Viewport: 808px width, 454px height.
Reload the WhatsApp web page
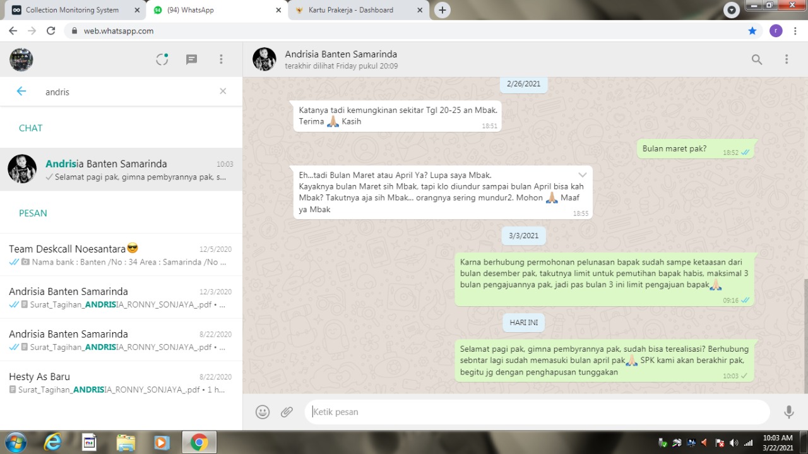(x=51, y=31)
